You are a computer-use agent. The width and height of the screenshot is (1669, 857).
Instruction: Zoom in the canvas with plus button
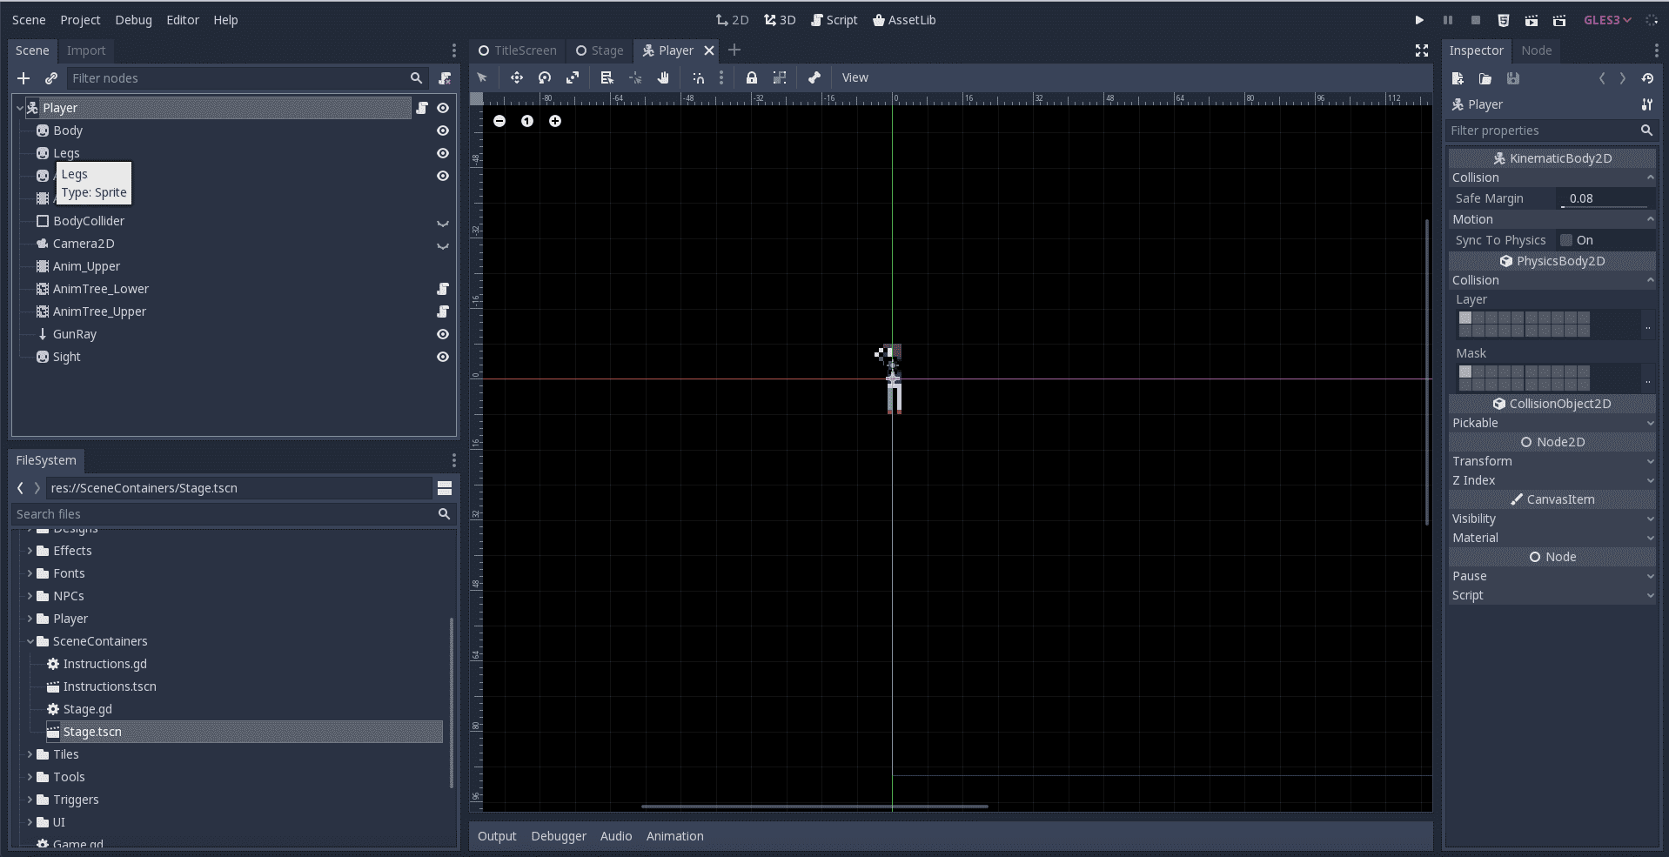[555, 121]
